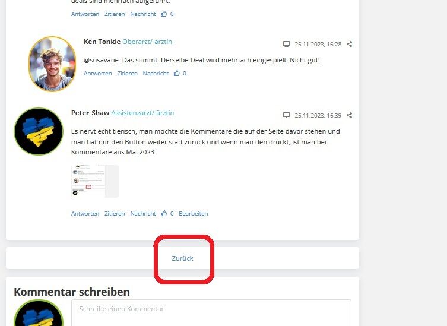This screenshot has height=326, width=447.
Task: Click Nachricht under Ken Tonkle's comment
Action: click(156, 73)
